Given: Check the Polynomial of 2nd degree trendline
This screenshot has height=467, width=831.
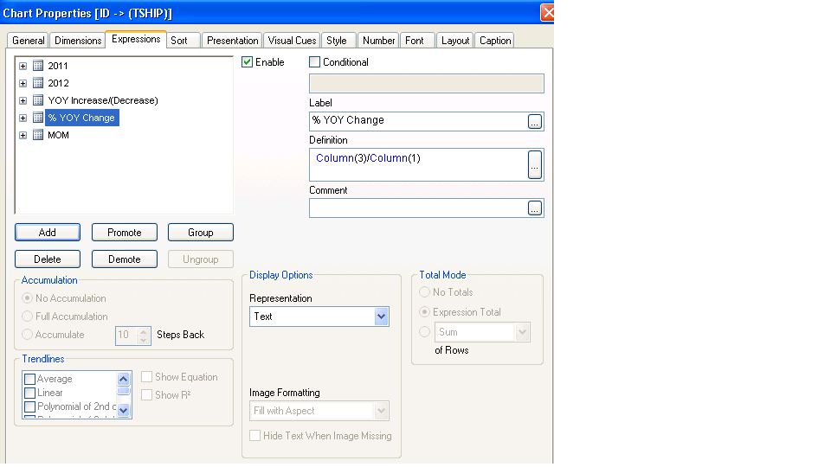Looking at the screenshot, I should coord(30,406).
